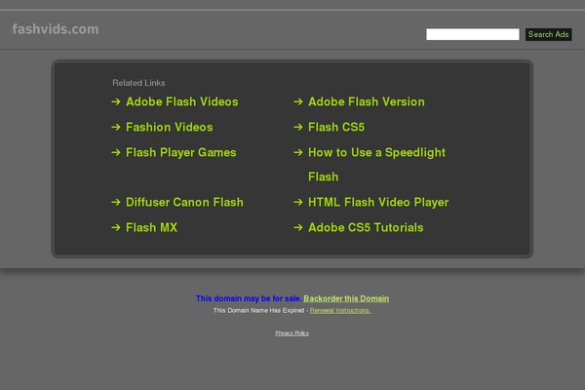This screenshot has width=585, height=390.
Task: Open the Adobe CS5 Tutorials link
Action: 366,227
